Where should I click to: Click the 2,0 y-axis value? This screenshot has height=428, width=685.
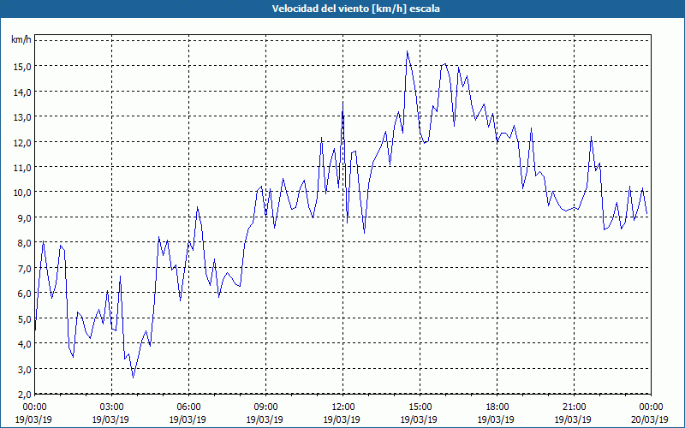24,395
